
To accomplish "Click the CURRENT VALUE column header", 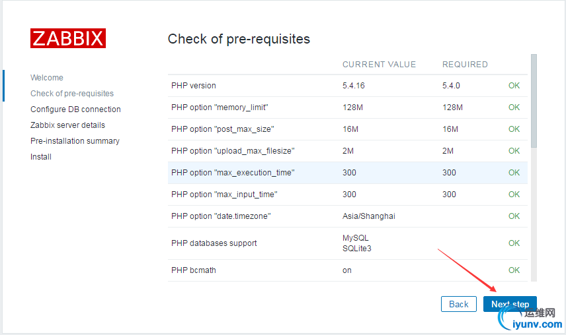I will point(379,65).
